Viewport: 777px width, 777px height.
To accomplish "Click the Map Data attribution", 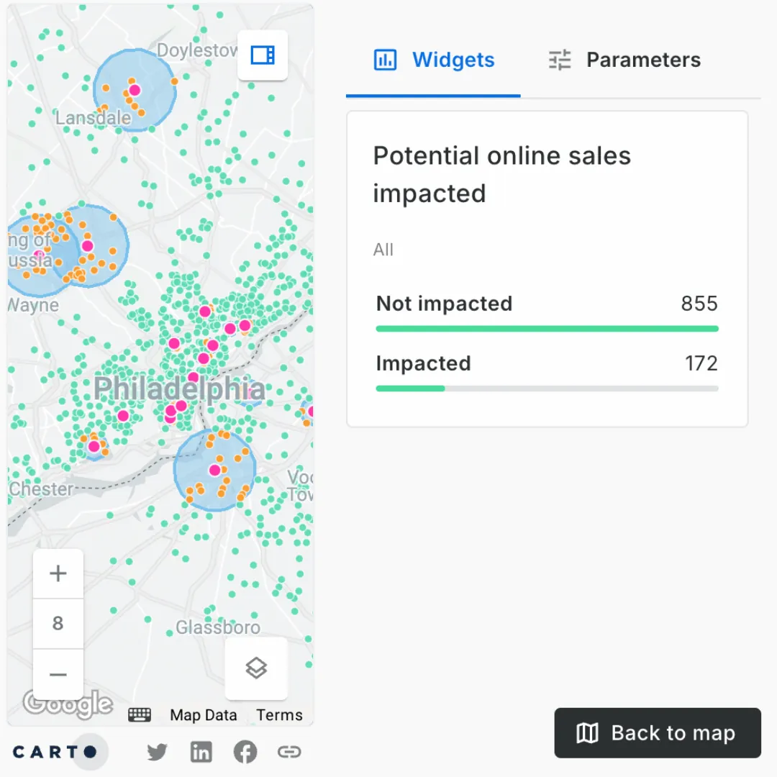I will click(204, 715).
